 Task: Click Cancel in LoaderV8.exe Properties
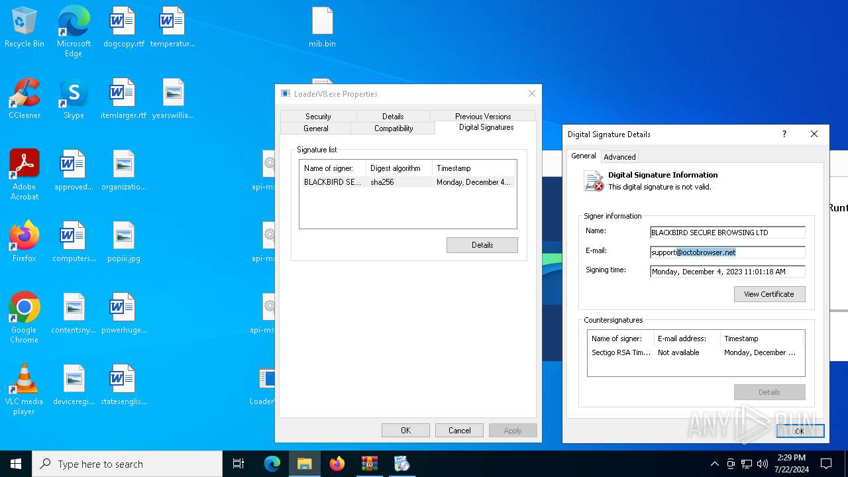pyautogui.click(x=460, y=431)
